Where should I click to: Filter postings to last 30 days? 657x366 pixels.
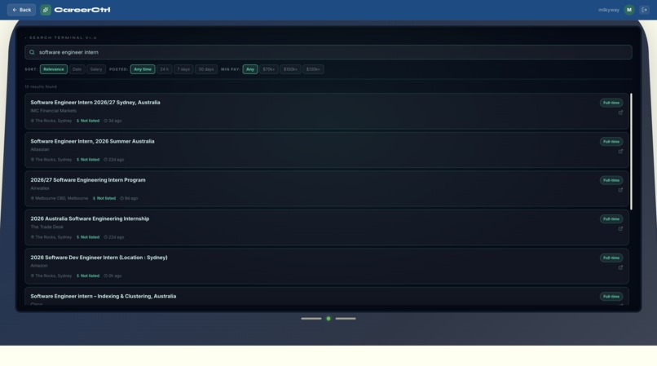(206, 69)
